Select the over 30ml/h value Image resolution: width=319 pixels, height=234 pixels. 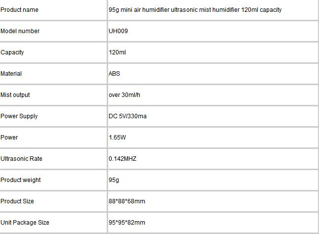(124, 95)
